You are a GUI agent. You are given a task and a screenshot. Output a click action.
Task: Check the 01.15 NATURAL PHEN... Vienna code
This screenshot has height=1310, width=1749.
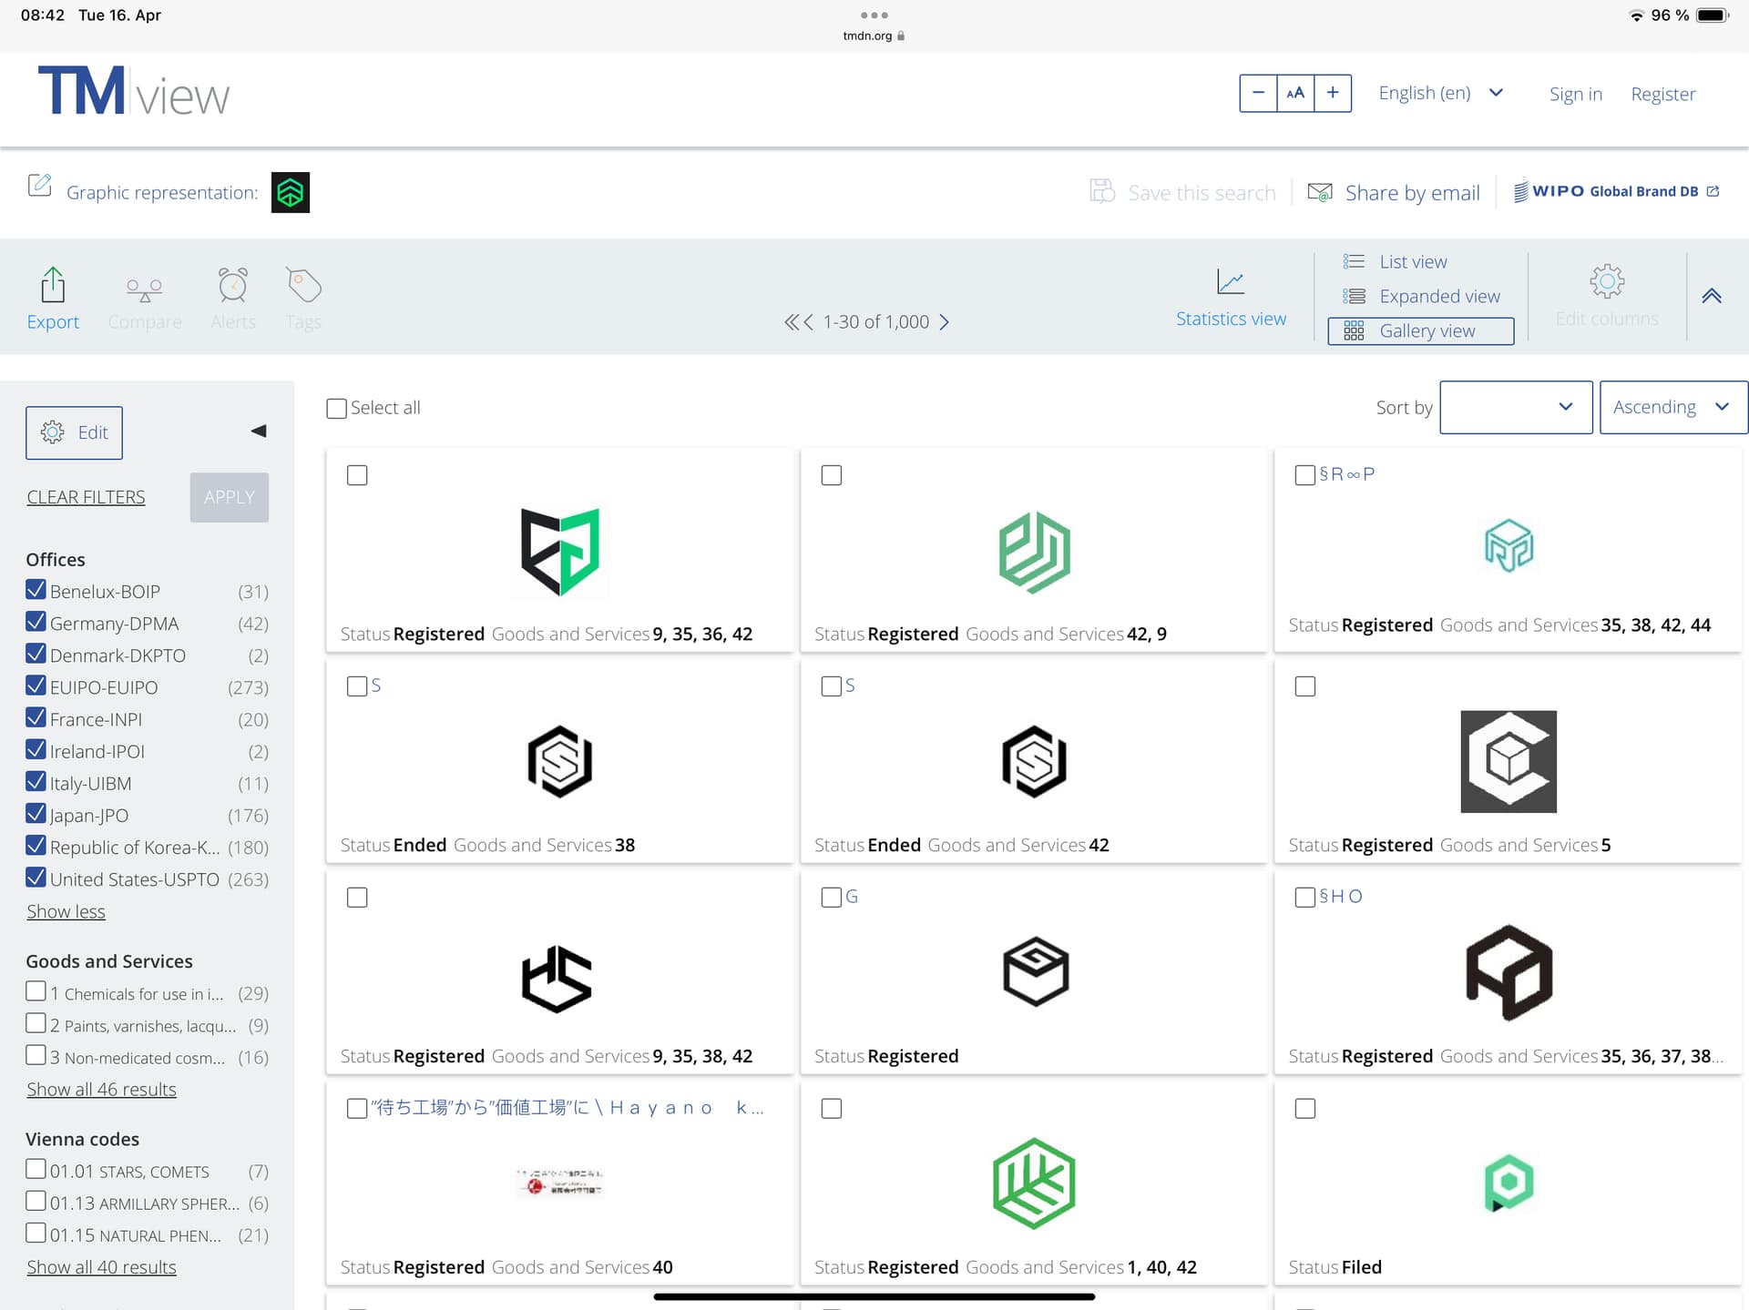[x=36, y=1234]
